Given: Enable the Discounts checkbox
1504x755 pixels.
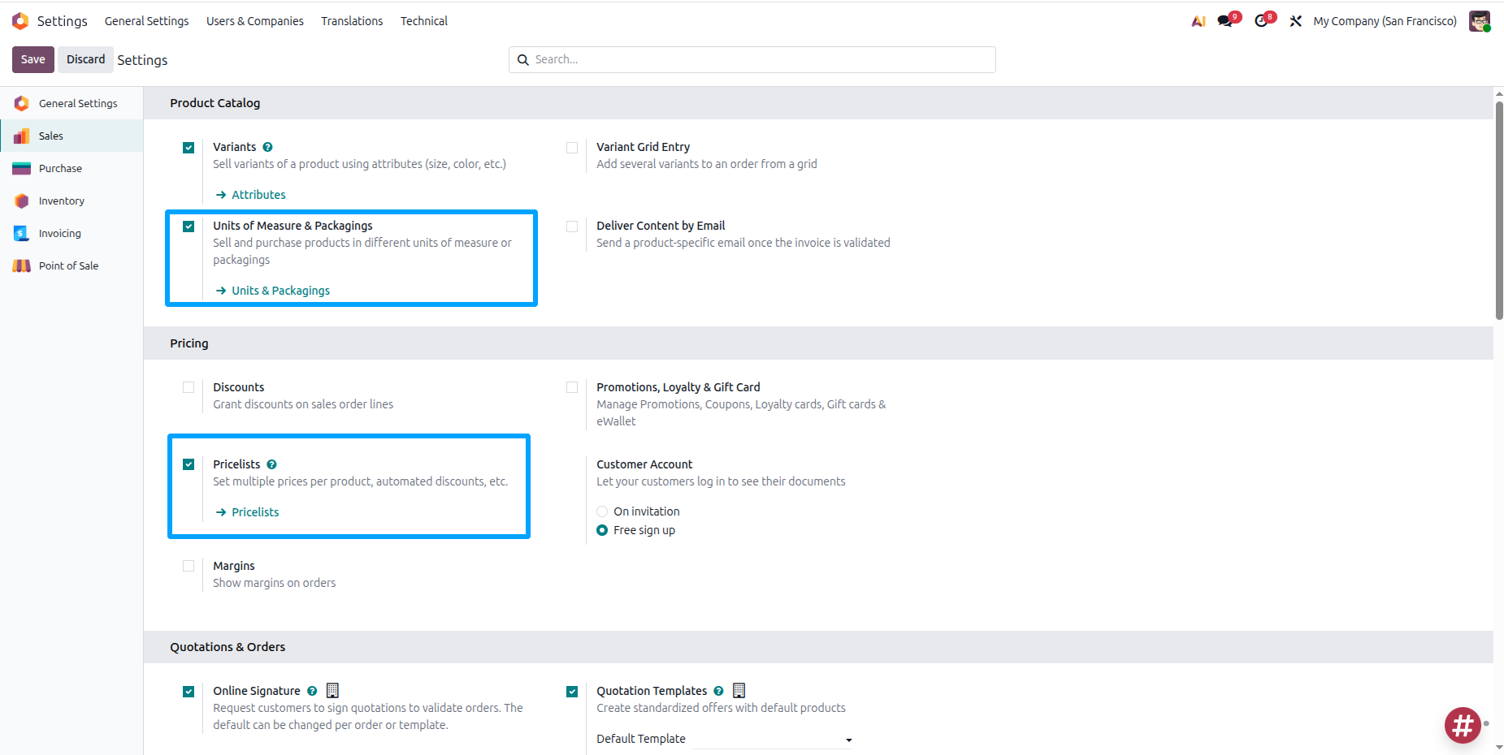Looking at the screenshot, I should 189,387.
